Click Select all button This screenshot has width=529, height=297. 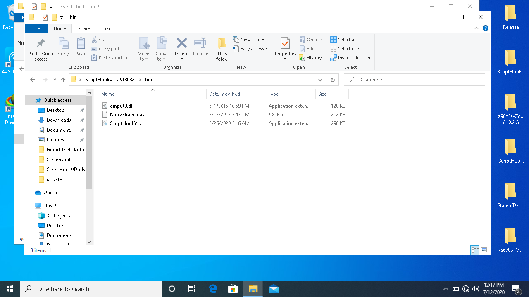(x=343, y=40)
